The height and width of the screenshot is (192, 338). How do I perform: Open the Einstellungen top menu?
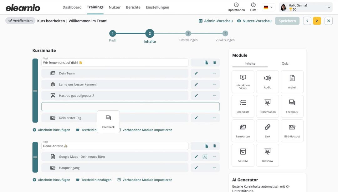tap(157, 7)
